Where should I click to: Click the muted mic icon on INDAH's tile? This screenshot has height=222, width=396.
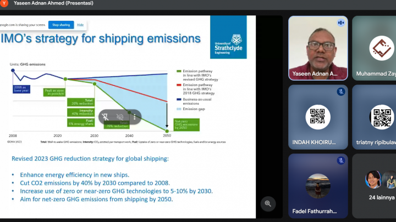(341, 92)
